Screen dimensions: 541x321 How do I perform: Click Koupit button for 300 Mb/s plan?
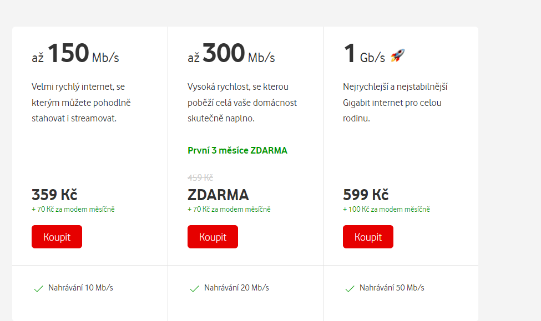213,237
